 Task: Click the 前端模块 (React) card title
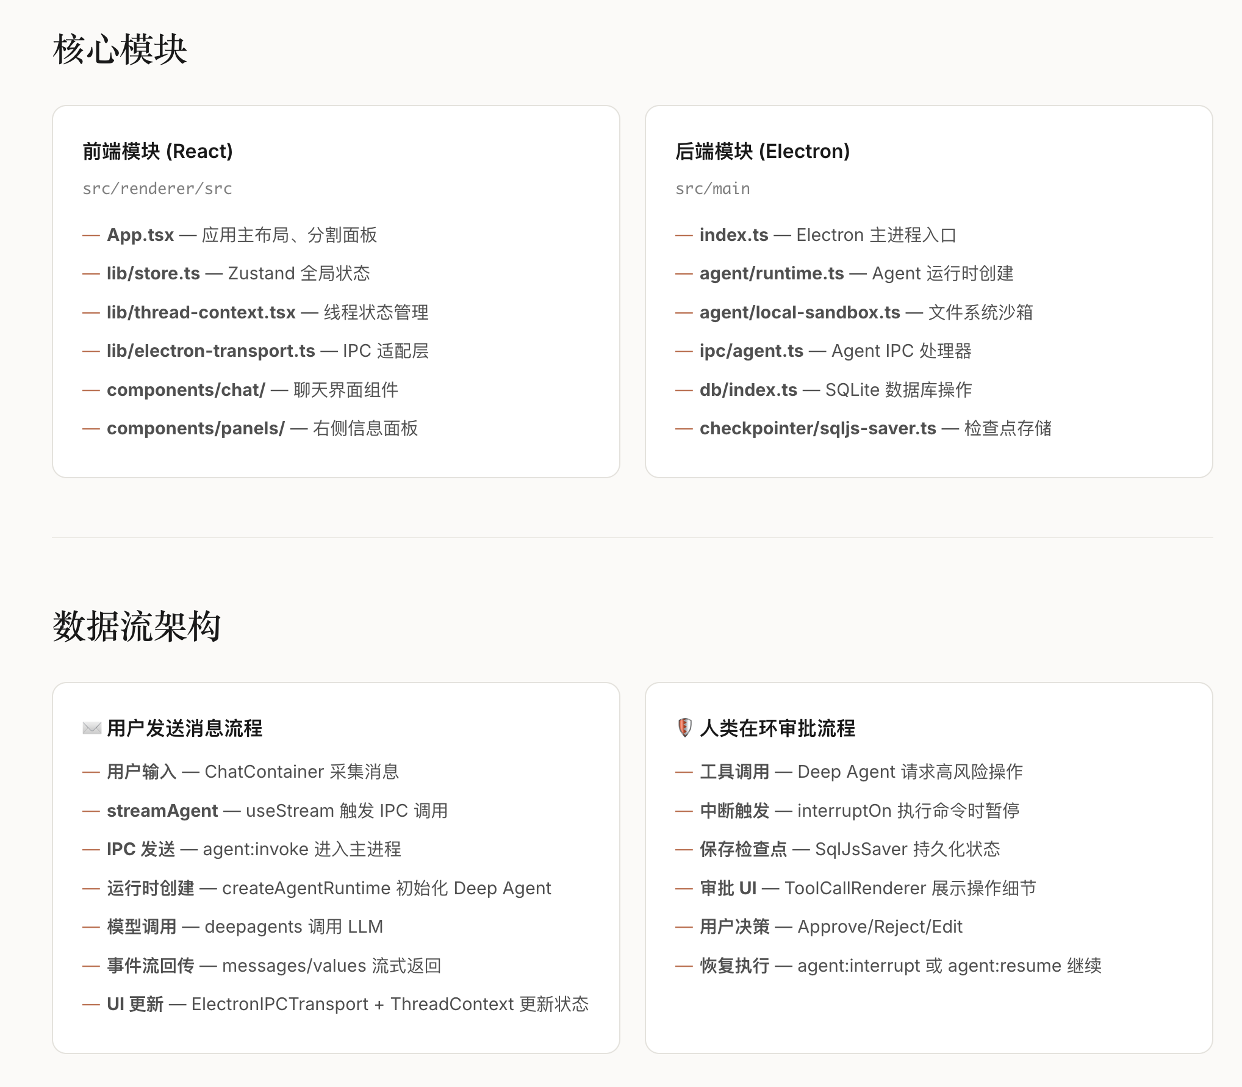pyautogui.click(x=158, y=151)
